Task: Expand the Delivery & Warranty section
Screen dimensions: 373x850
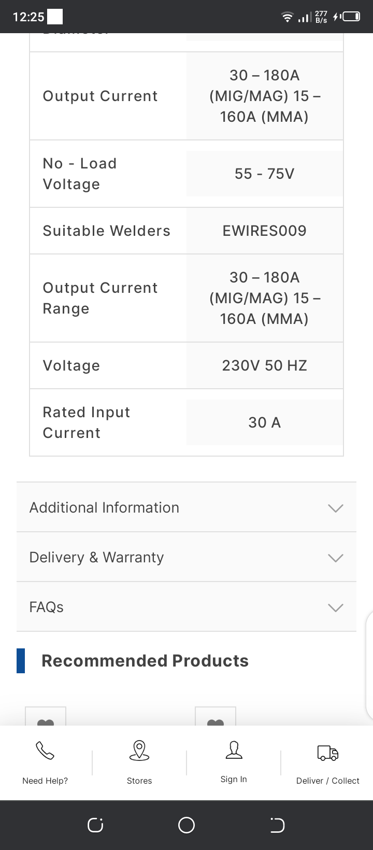Action: point(187,557)
